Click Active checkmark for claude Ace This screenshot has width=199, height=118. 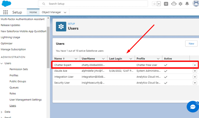165,71
